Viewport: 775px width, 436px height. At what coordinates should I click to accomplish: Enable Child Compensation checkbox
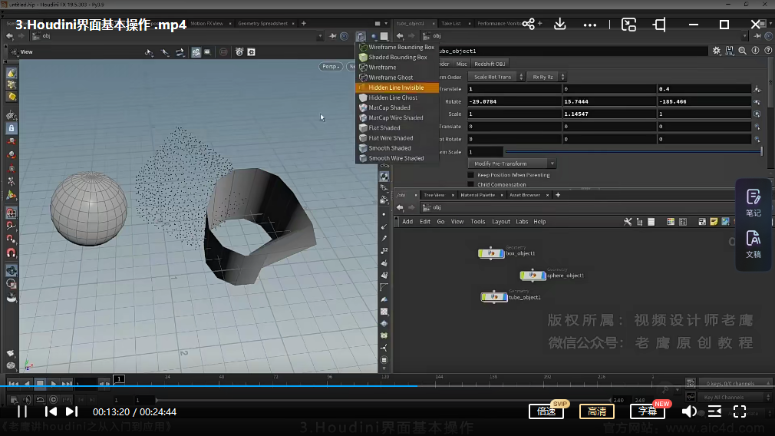(471, 184)
